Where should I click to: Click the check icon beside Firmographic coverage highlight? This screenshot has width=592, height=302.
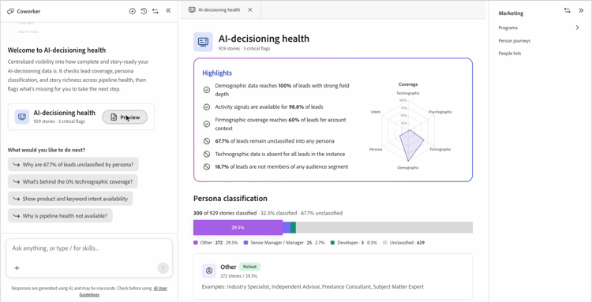(207, 124)
